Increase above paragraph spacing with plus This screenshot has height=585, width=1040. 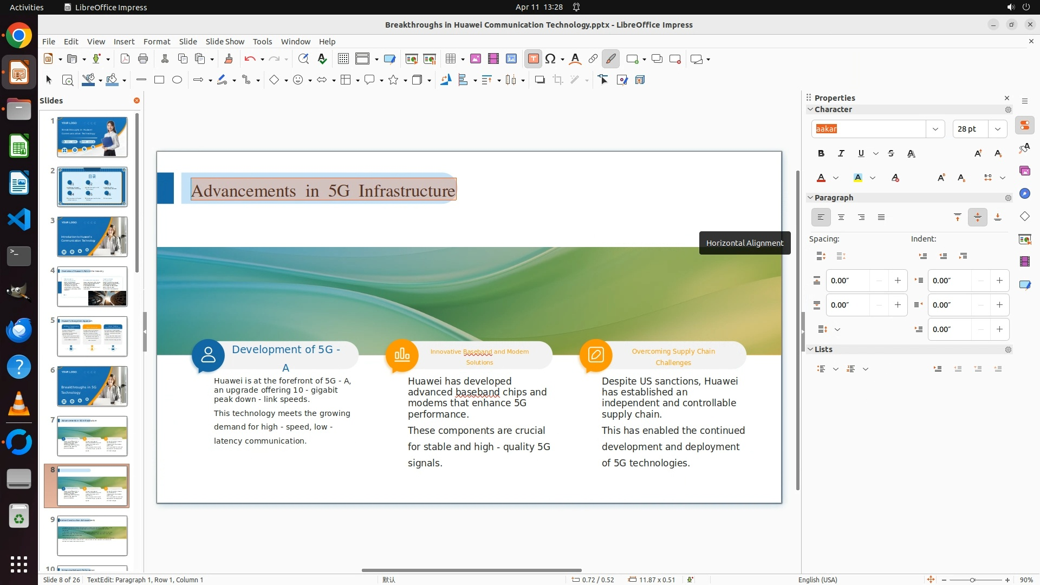coord(898,281)
